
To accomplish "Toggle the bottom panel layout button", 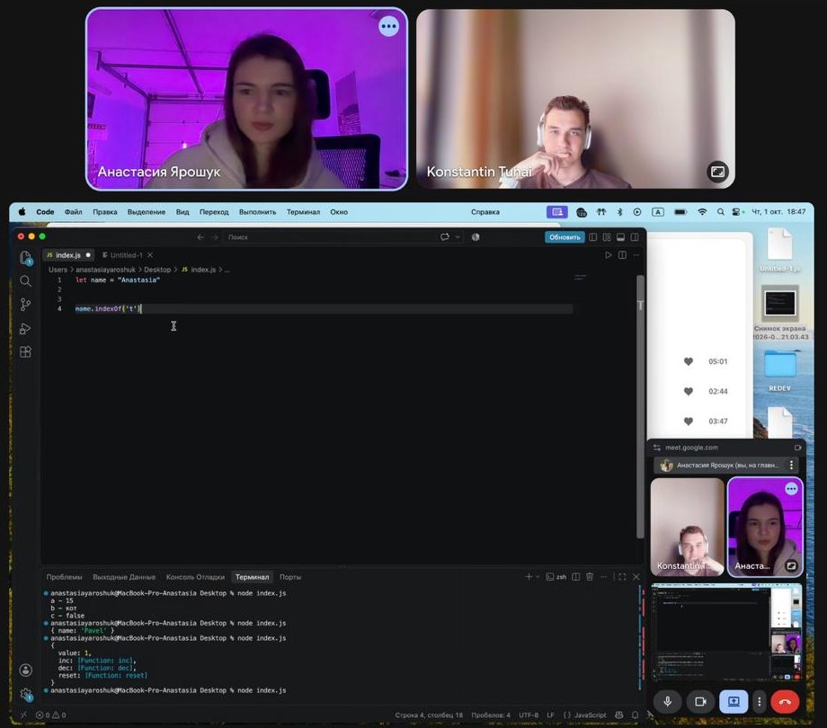I will pos(621,237).
